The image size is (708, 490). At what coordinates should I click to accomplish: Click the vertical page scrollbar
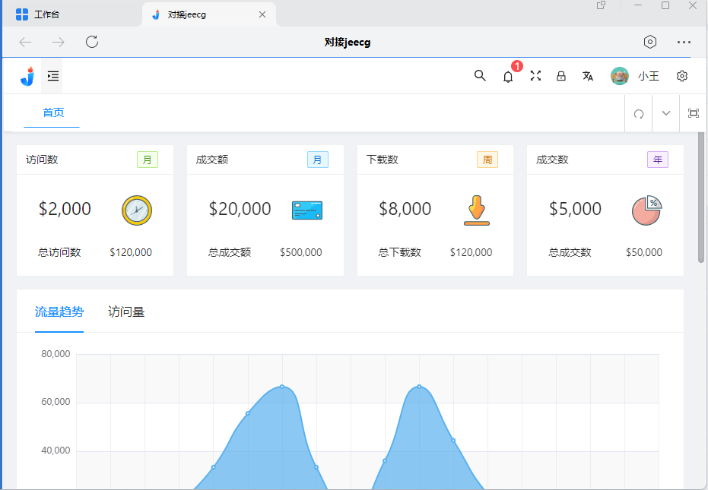click(x=701, y=198)
